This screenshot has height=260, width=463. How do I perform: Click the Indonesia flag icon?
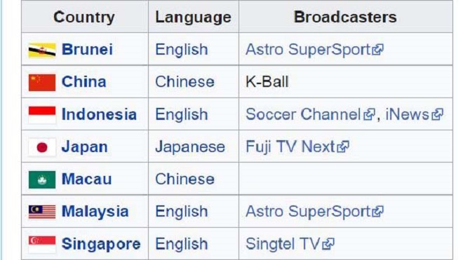click(x=42, y=115)
